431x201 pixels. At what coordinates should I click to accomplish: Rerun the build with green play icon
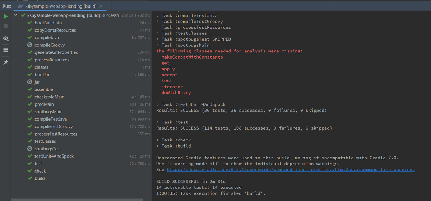point(5,16)
